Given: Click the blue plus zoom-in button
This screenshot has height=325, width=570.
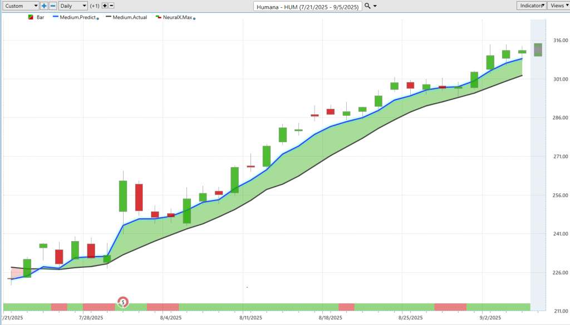Looking at the screenshot, I should [x=44, y=6].
